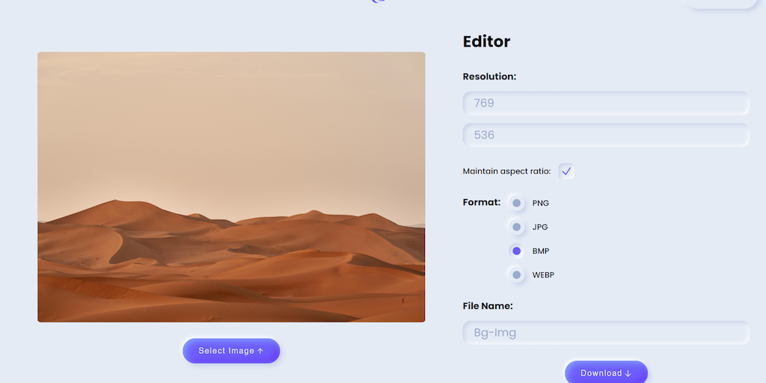Click the WEBP format text label
The height and width of the screenshot is (383, 766).
pyautogui.click(x=543, y=275)
